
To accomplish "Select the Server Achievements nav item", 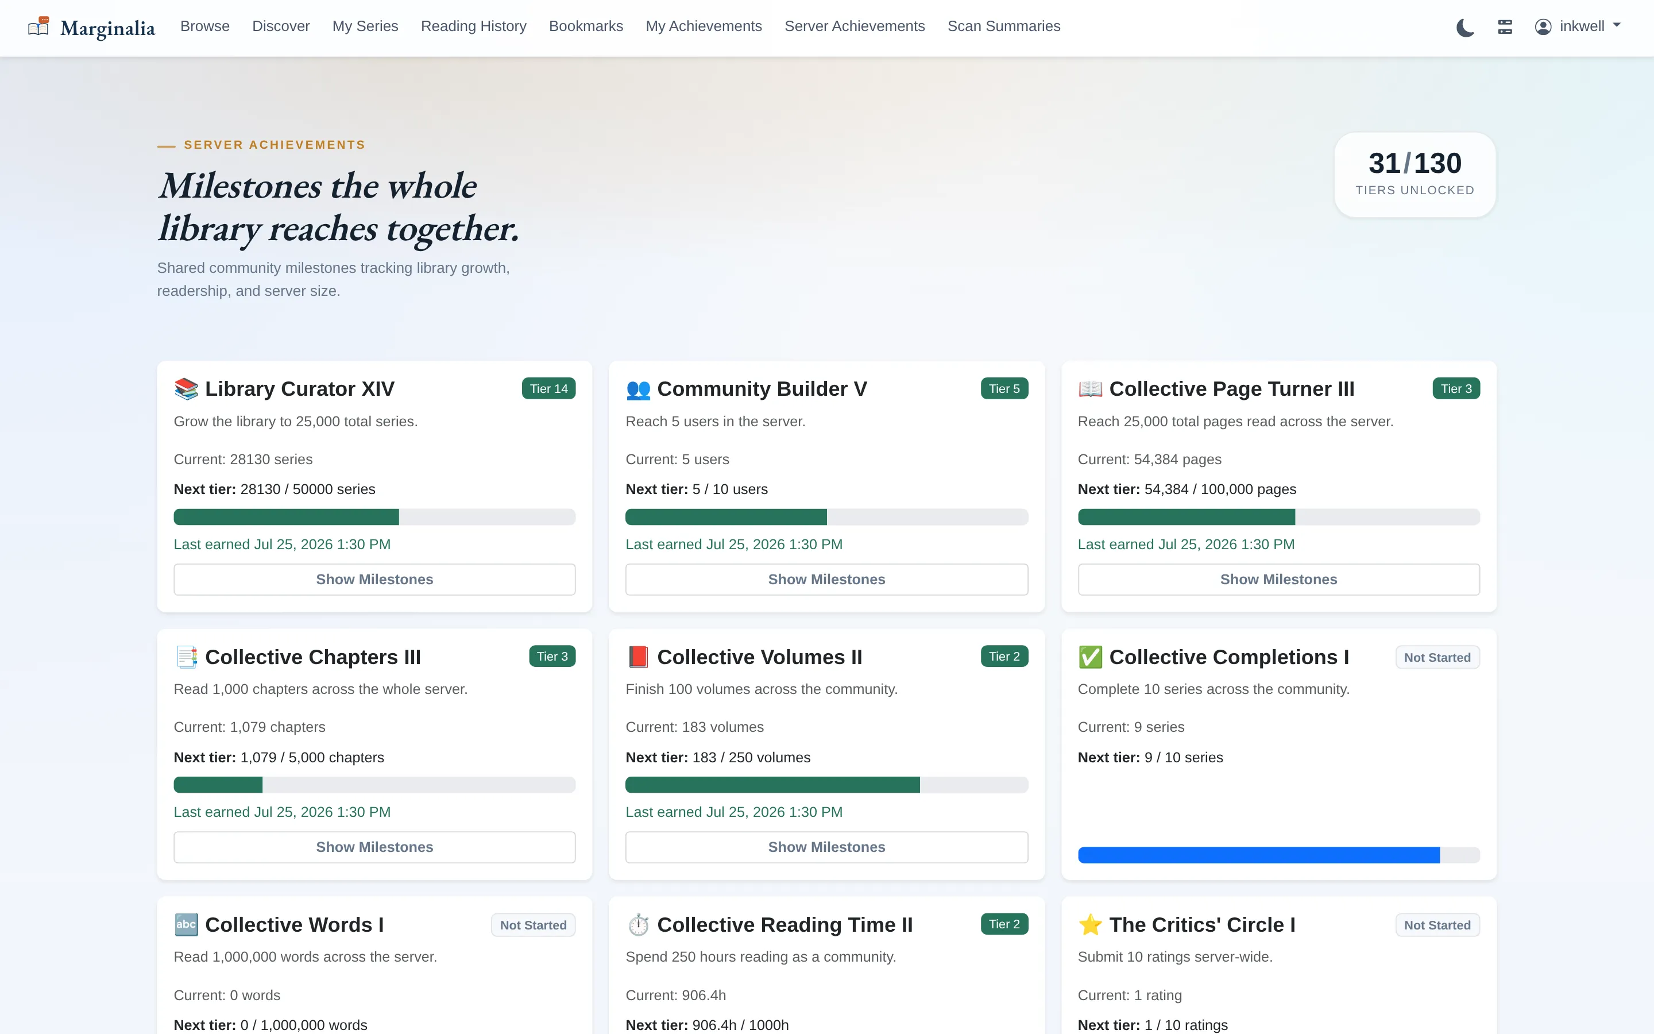I will (x=855, y=26).
